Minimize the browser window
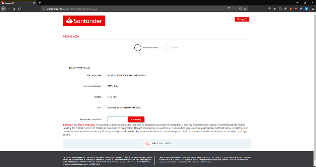This screenshot has height=167, width=316. point(297,3)
